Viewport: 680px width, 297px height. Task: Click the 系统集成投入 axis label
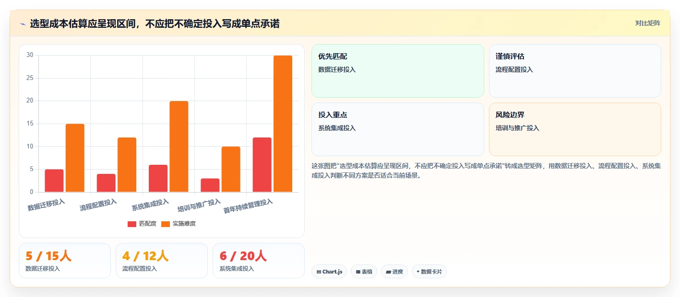click(x=150, y=205)
